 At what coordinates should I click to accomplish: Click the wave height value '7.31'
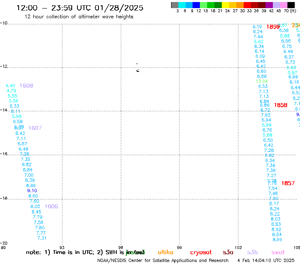click(x=42, y=238)
